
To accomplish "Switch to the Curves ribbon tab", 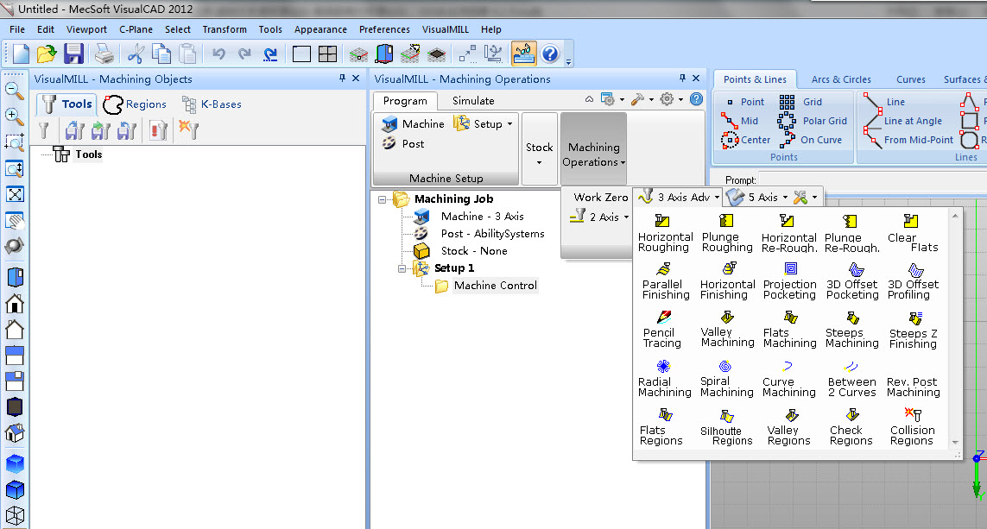I will pyautogui.click(x=911, y=79).
